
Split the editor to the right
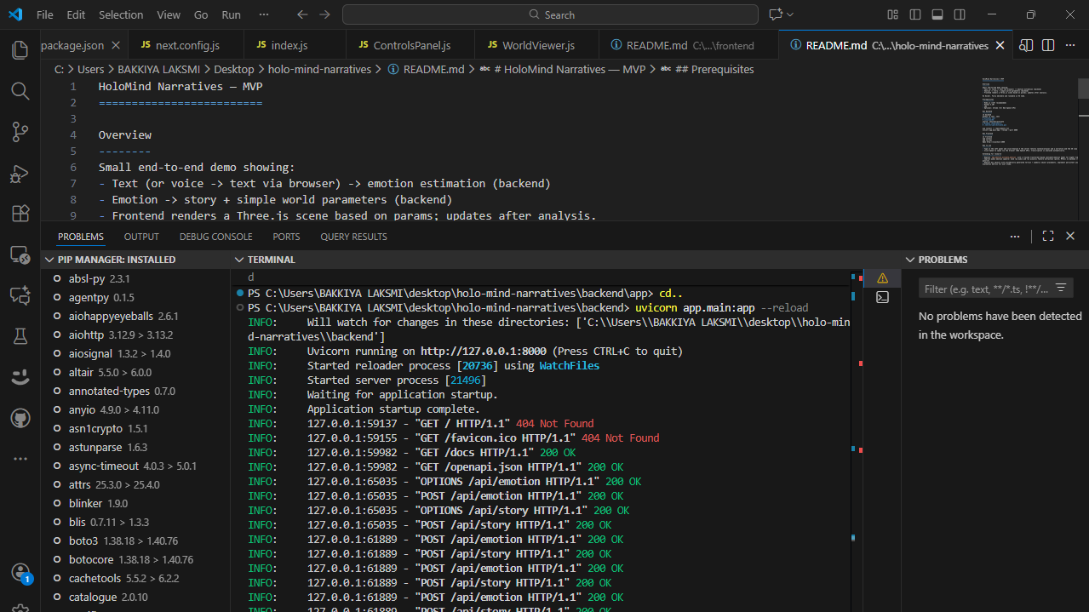(x=1048, y=45)
